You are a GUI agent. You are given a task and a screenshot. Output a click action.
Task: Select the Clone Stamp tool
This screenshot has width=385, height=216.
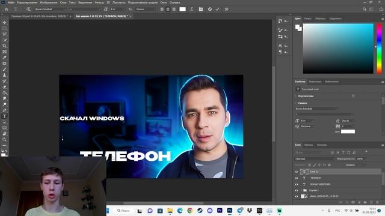[x=4, y=75]
